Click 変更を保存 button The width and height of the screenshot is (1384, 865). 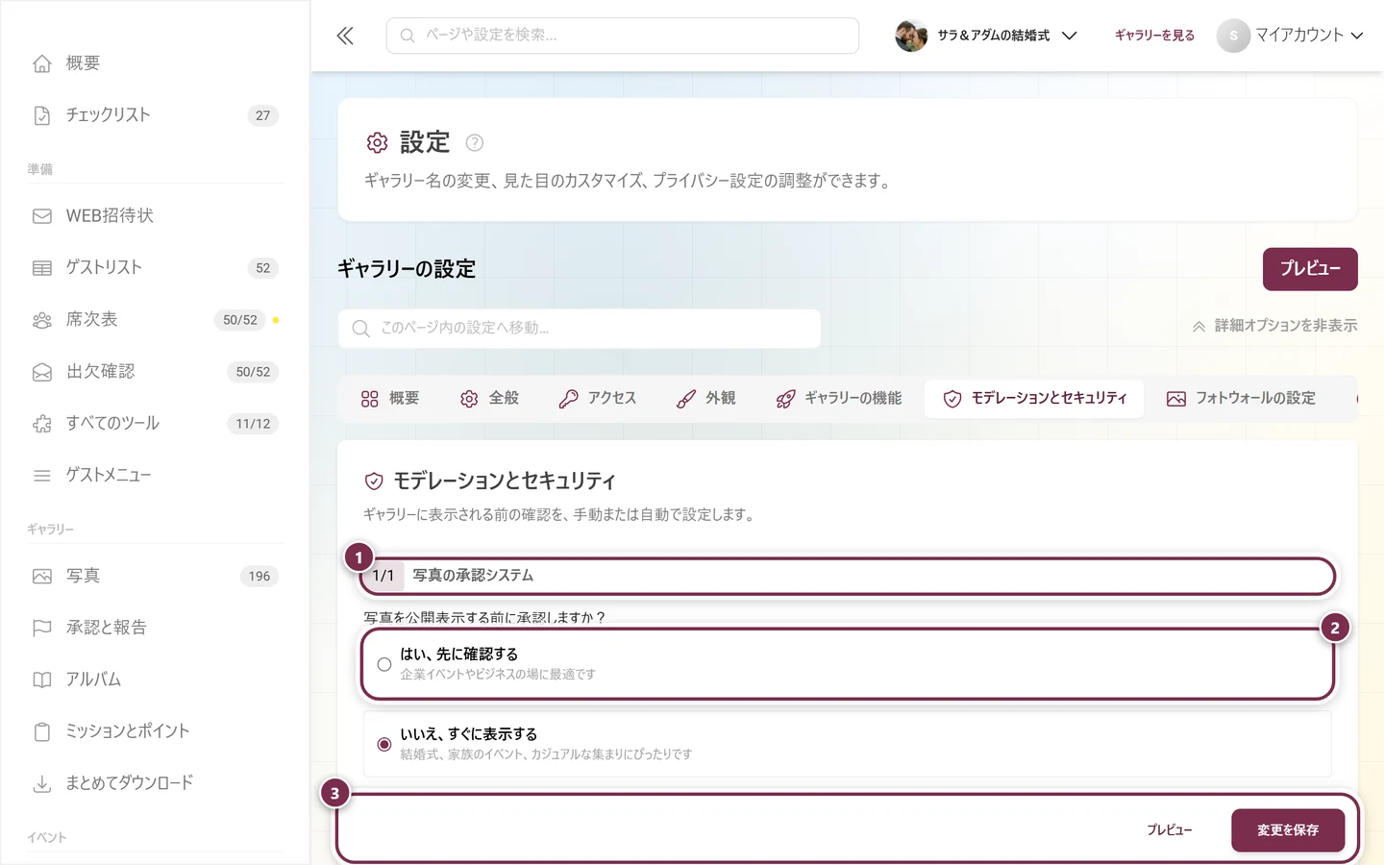(1288, 830)
